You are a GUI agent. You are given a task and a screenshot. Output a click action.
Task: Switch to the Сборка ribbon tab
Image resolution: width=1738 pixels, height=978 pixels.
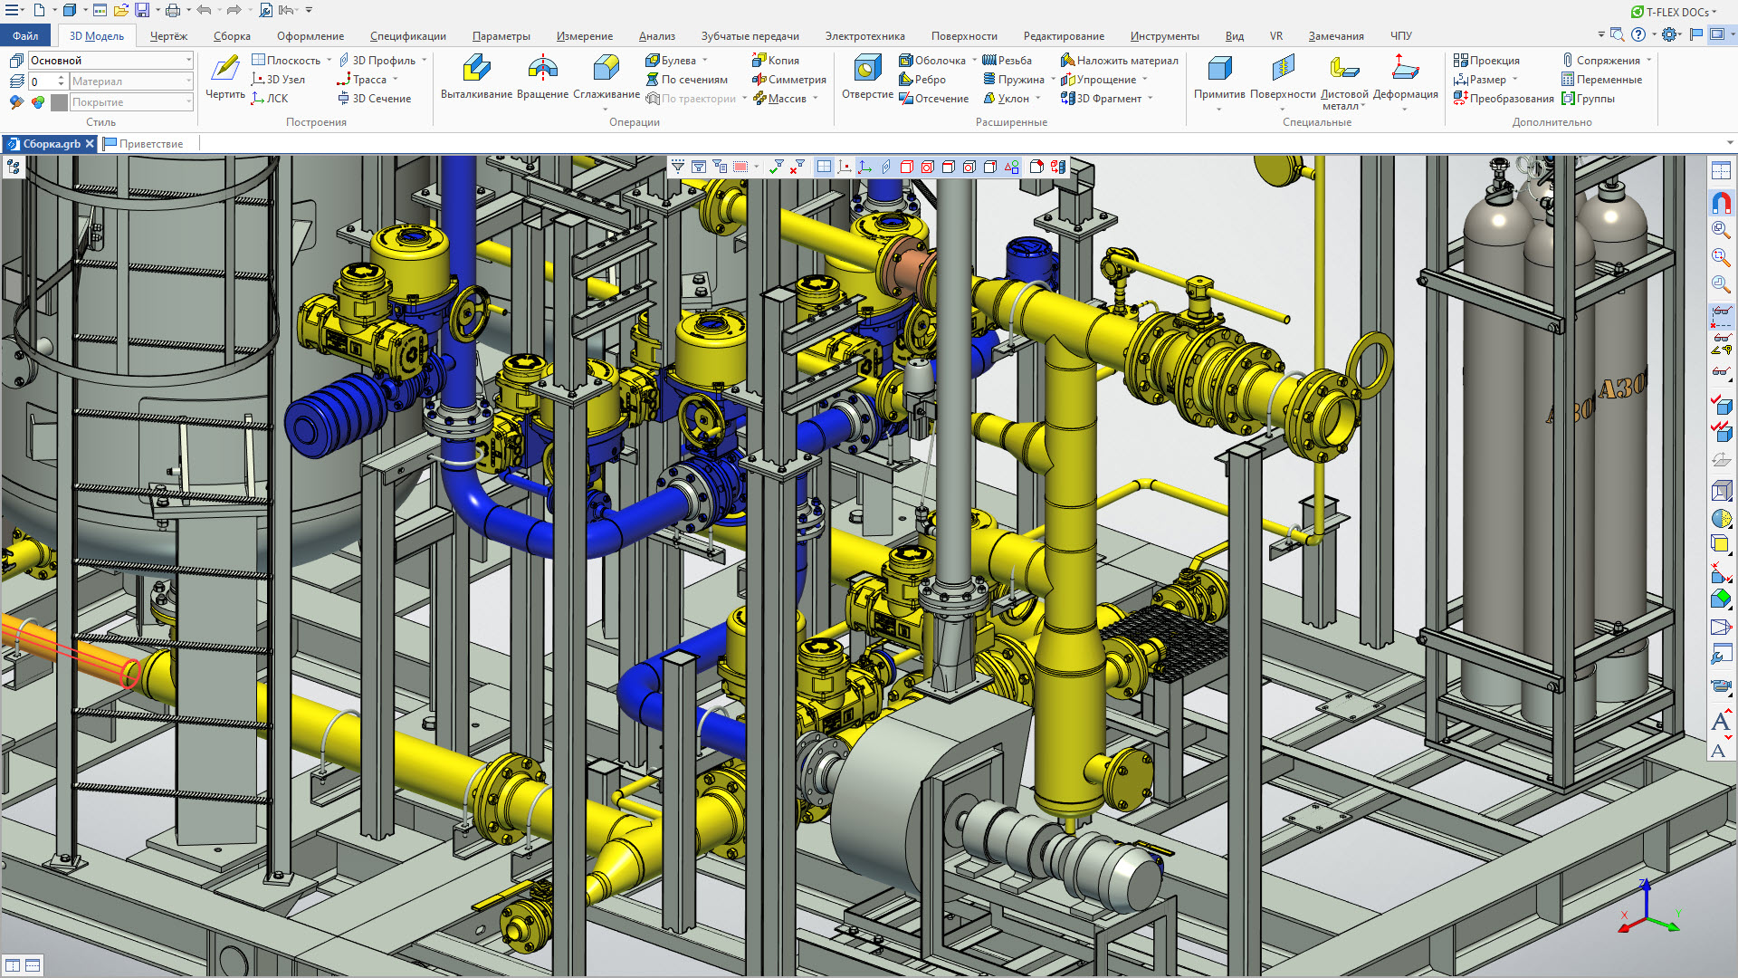point(232,36)
